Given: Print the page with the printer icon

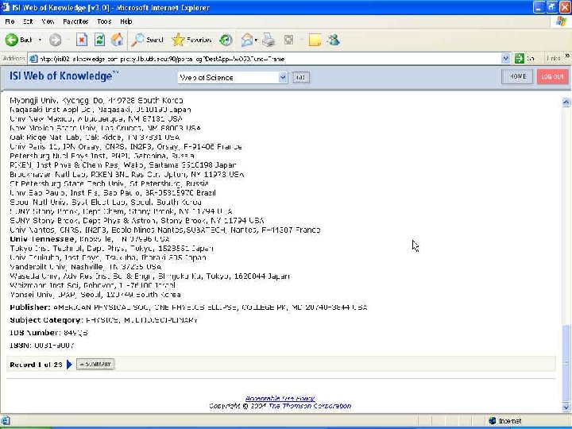Looking at the screenshot, I should coord(269,40).
